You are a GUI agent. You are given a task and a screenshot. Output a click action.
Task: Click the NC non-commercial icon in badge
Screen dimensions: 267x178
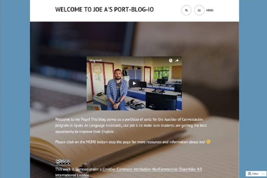(65, 161)
